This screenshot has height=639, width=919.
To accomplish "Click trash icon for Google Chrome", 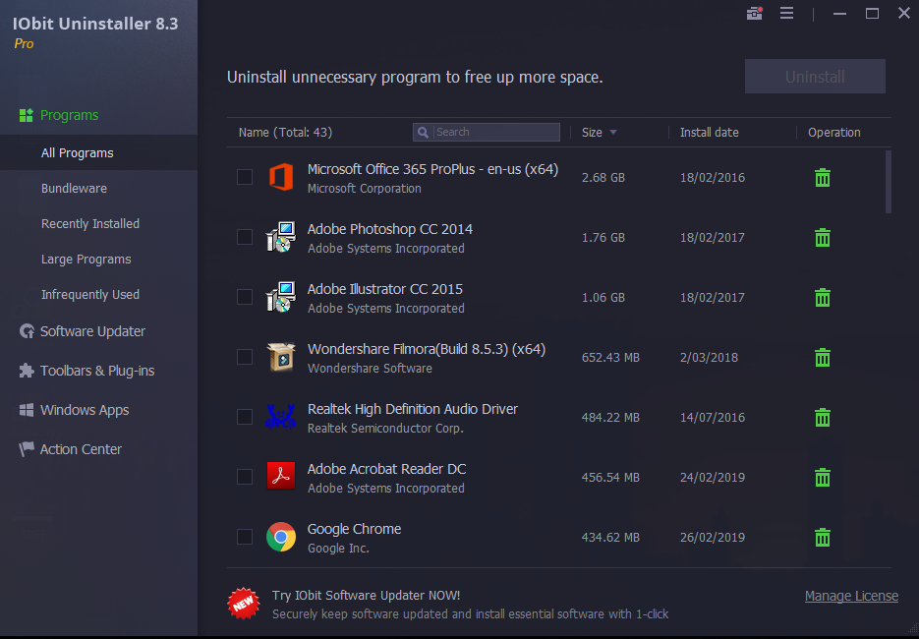I will pos(823,537).
